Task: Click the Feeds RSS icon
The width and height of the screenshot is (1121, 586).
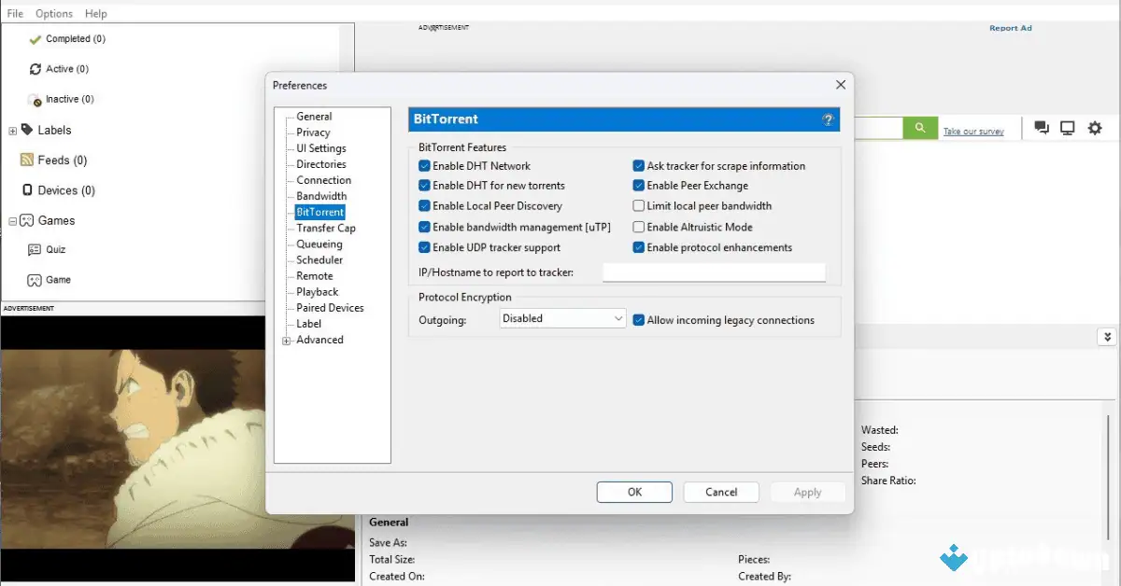Action: click(29, 160)
